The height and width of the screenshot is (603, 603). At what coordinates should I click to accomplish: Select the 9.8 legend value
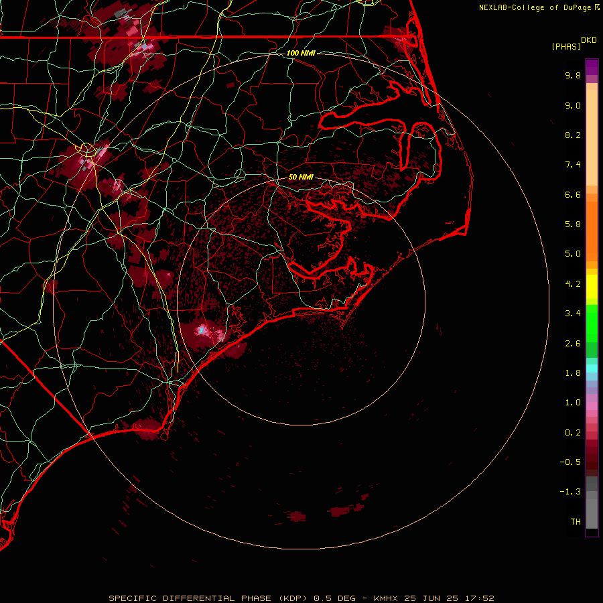573,75
